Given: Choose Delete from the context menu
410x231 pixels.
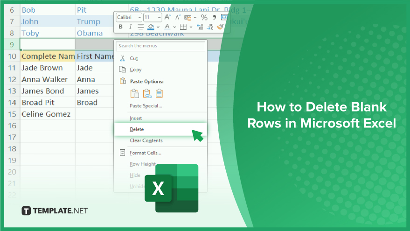Looking at the screenshot, I should [x=160, y=129].
